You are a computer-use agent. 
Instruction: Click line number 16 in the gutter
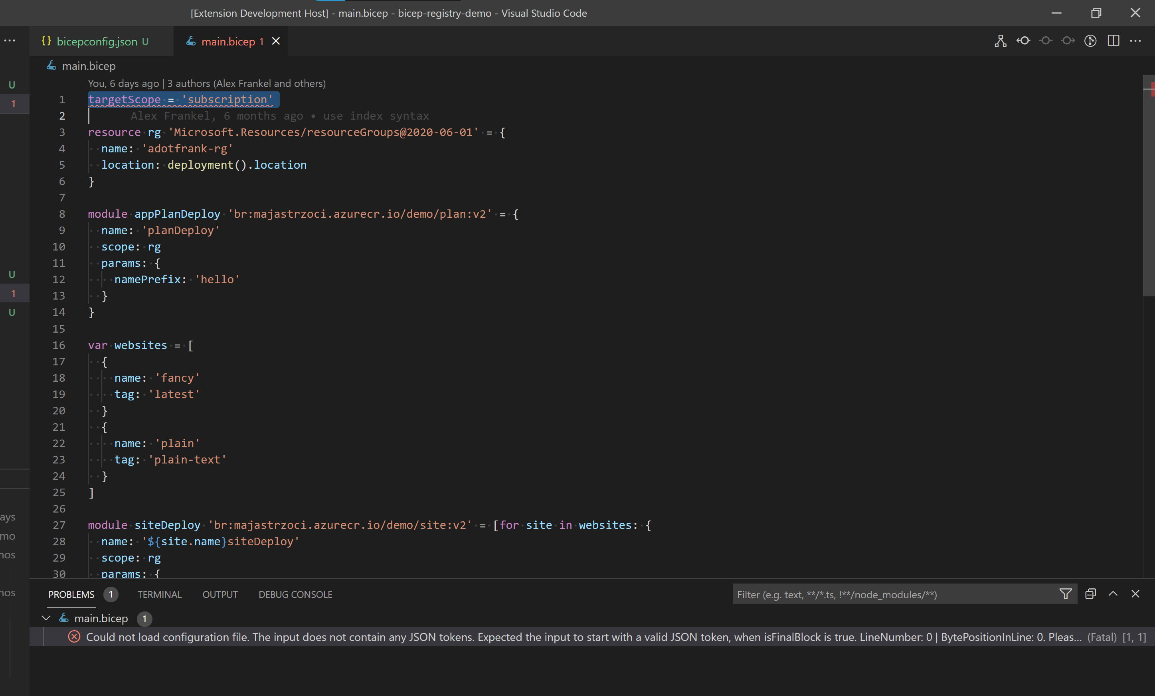(x=59, y=345)
